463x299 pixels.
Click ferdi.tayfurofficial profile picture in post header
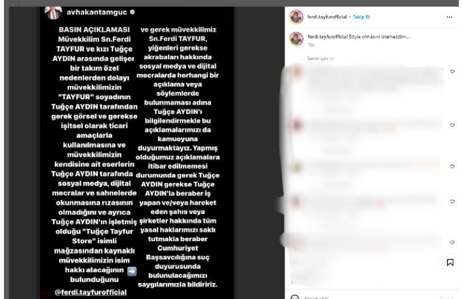pos(296,17)
